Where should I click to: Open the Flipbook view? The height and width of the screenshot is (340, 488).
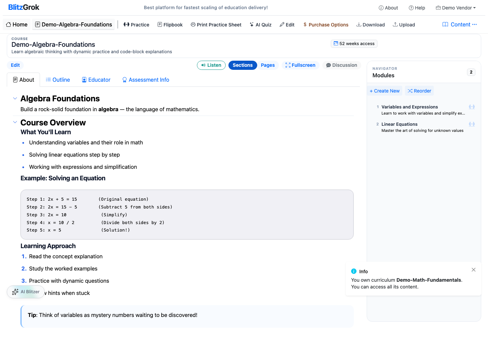(170, 25)
